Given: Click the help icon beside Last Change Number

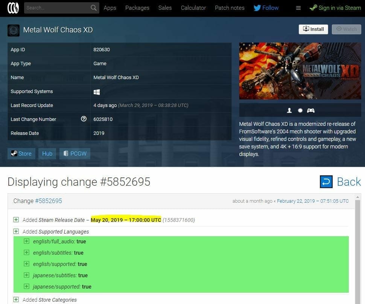Looking at the screenshot, I should [84, 119].
